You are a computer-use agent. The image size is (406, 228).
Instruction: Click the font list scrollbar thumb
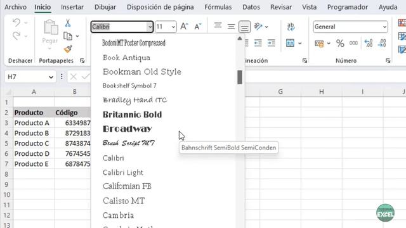(240, 77)
